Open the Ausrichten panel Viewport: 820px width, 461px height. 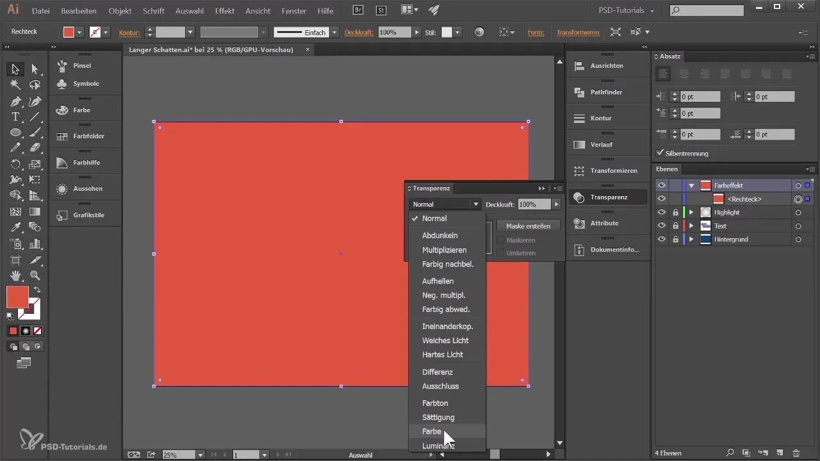coord(607,65)
